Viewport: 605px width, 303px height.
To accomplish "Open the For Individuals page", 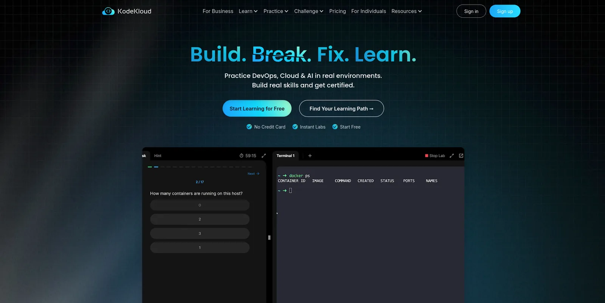I will (369, 11).
